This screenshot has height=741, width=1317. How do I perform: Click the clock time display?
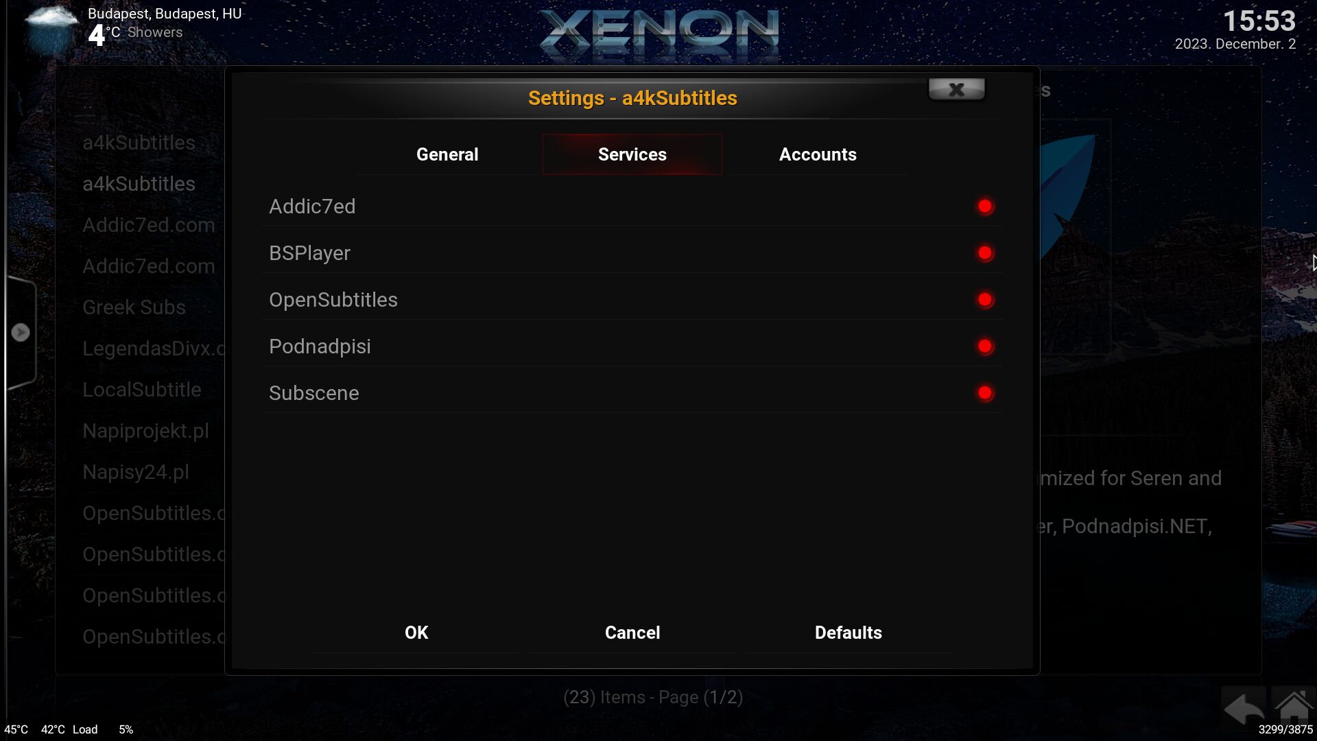click(x=1259, y=21)
